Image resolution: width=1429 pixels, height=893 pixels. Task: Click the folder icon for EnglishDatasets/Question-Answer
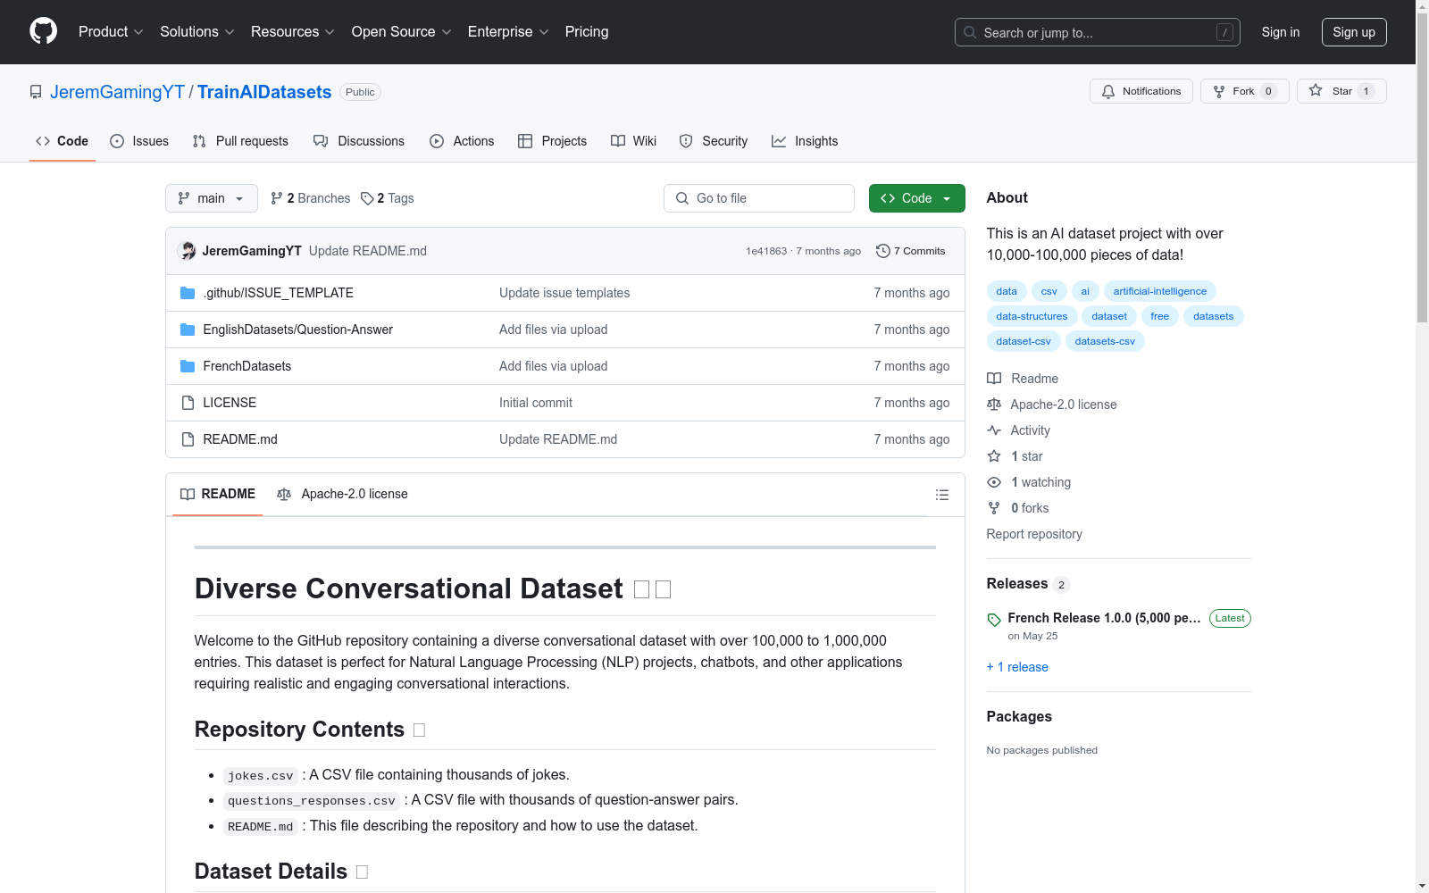click(188, 330)
